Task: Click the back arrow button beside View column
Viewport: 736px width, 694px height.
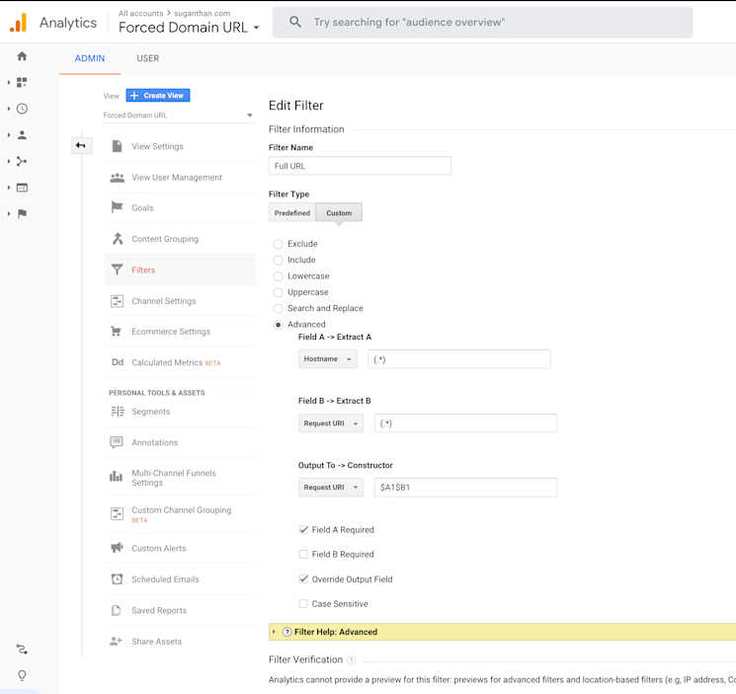Action: coord(81,145)
